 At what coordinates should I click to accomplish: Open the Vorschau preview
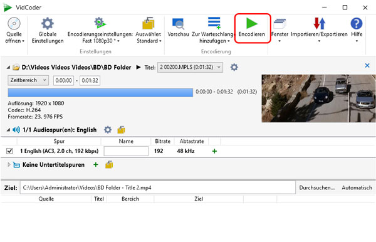[178, 28]
